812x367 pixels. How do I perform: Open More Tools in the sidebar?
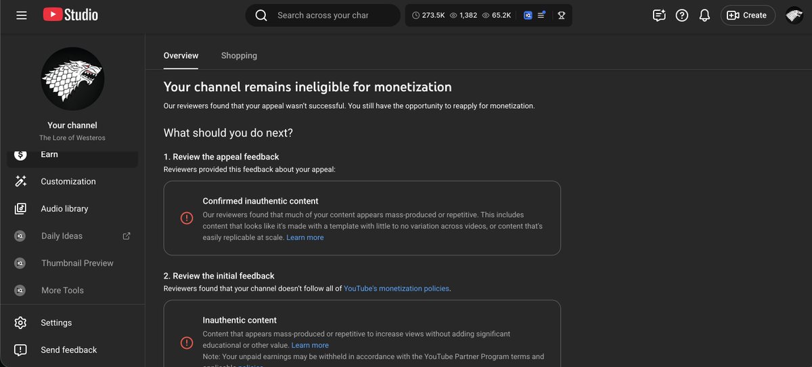pyautogui.click(x=72, y=290)
